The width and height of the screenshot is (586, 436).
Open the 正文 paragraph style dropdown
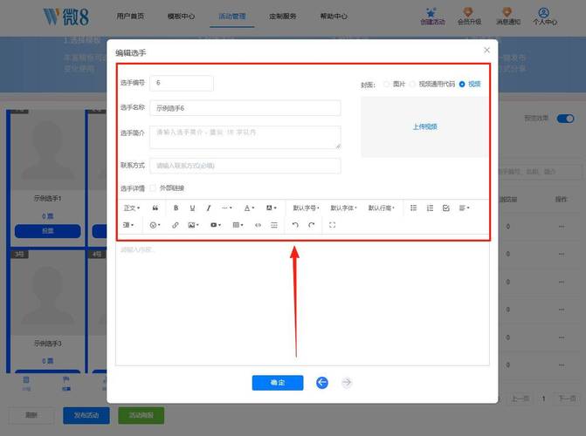pos(131,208)
